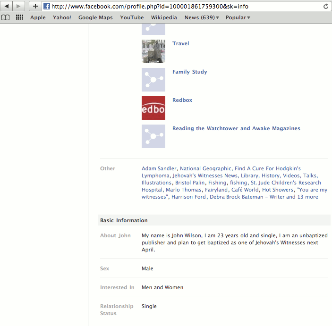Open the Apple bookmark
332x326 pixels.
click(38, 17)
